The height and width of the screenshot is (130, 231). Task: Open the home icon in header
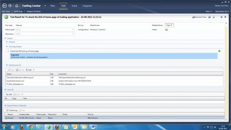tap(17, 6)
